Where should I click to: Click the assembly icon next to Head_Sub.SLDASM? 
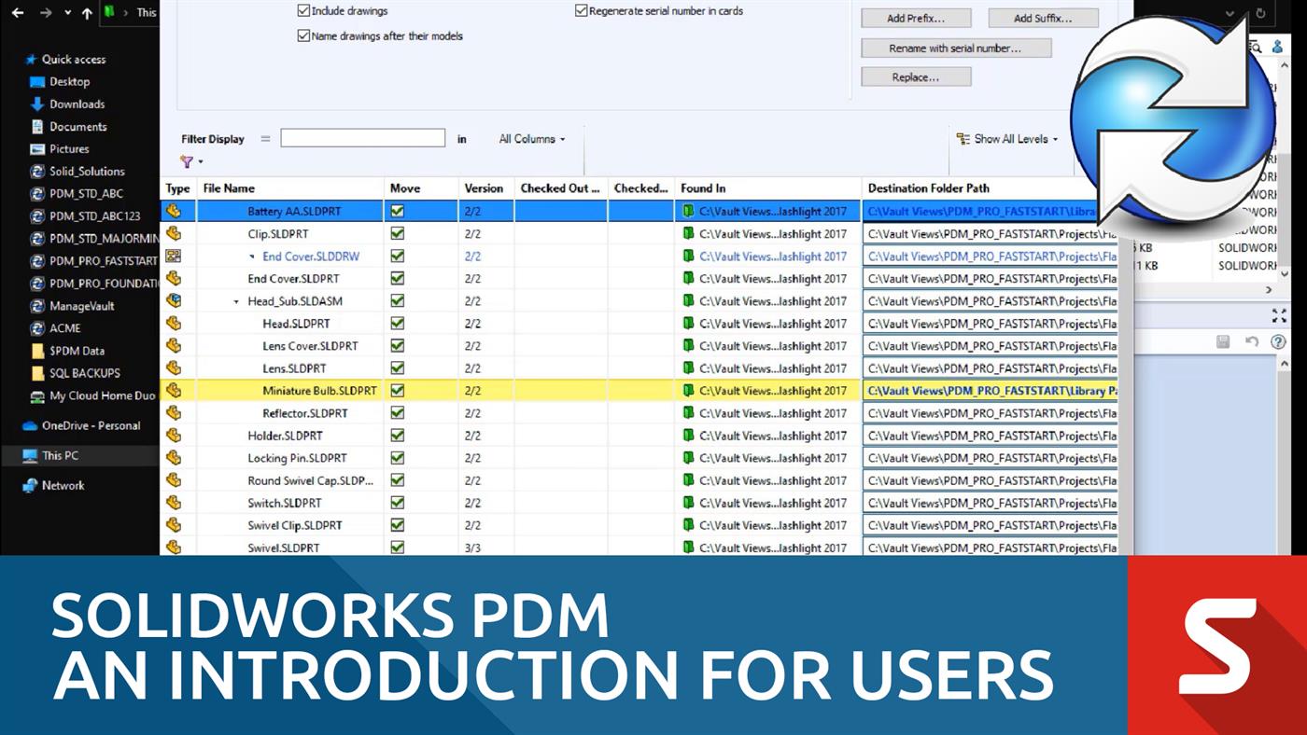pos(175,300)
